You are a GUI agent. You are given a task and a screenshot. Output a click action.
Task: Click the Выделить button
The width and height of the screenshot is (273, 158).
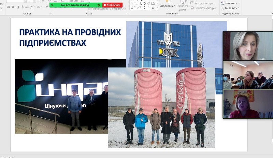point(230,8)
